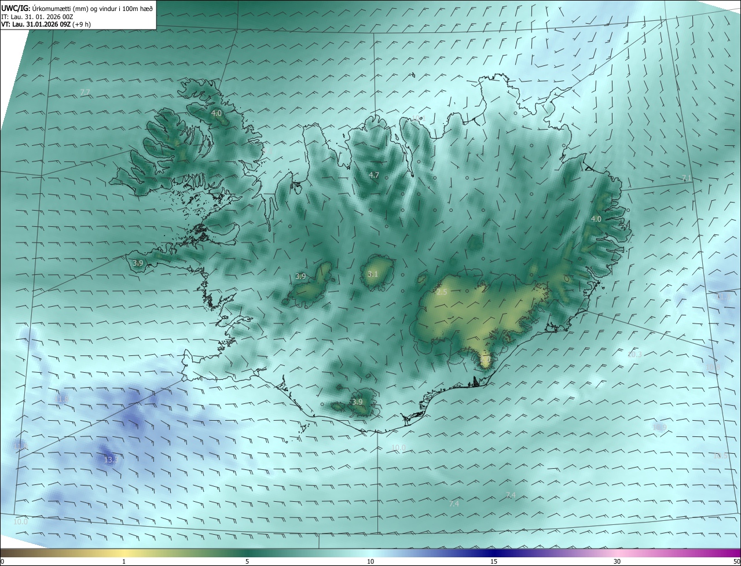Click the colour scale tick labelled 1
Image resolution: width=741 pixels, height=566 pixels.
(124, 561)
